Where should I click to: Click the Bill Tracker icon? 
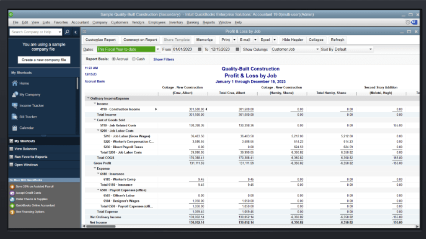(15, 117)
